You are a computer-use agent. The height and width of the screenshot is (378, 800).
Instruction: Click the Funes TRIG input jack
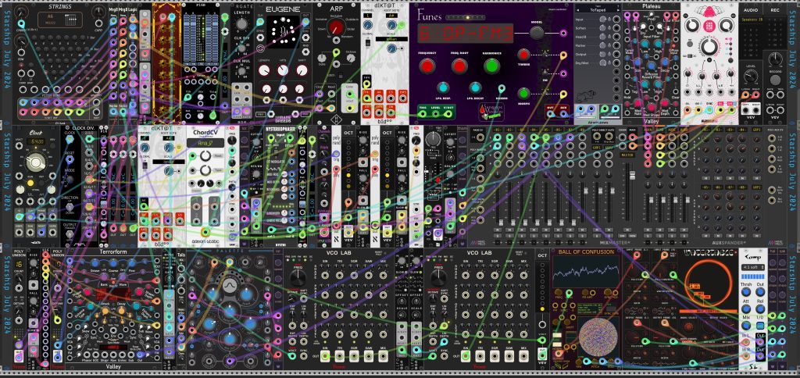tap(423, 113)
